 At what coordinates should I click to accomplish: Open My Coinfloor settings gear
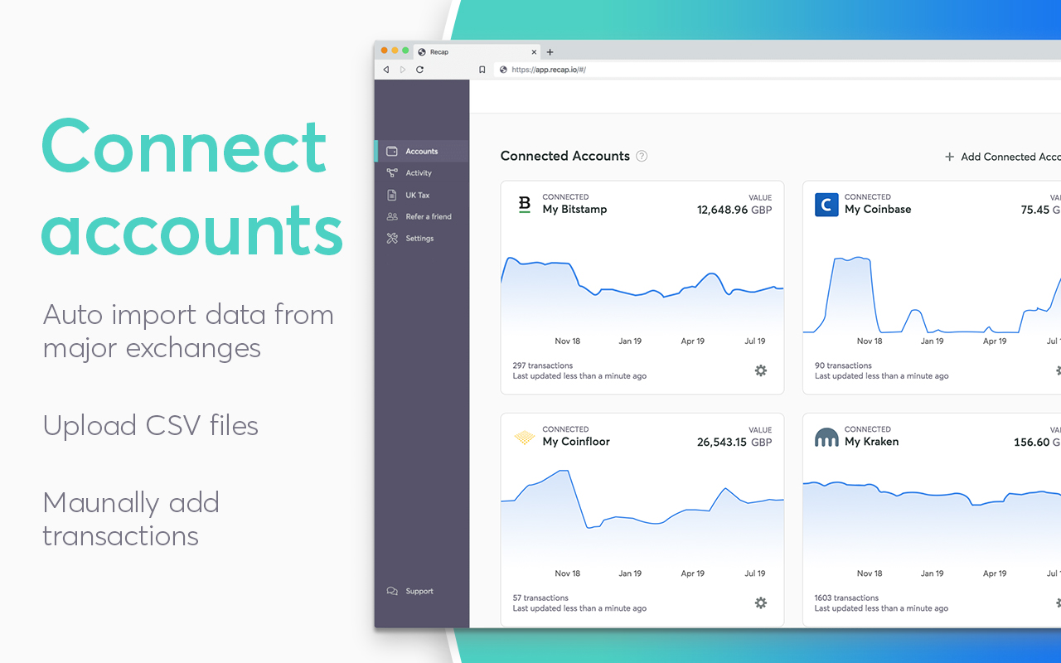tap(761, 603)
